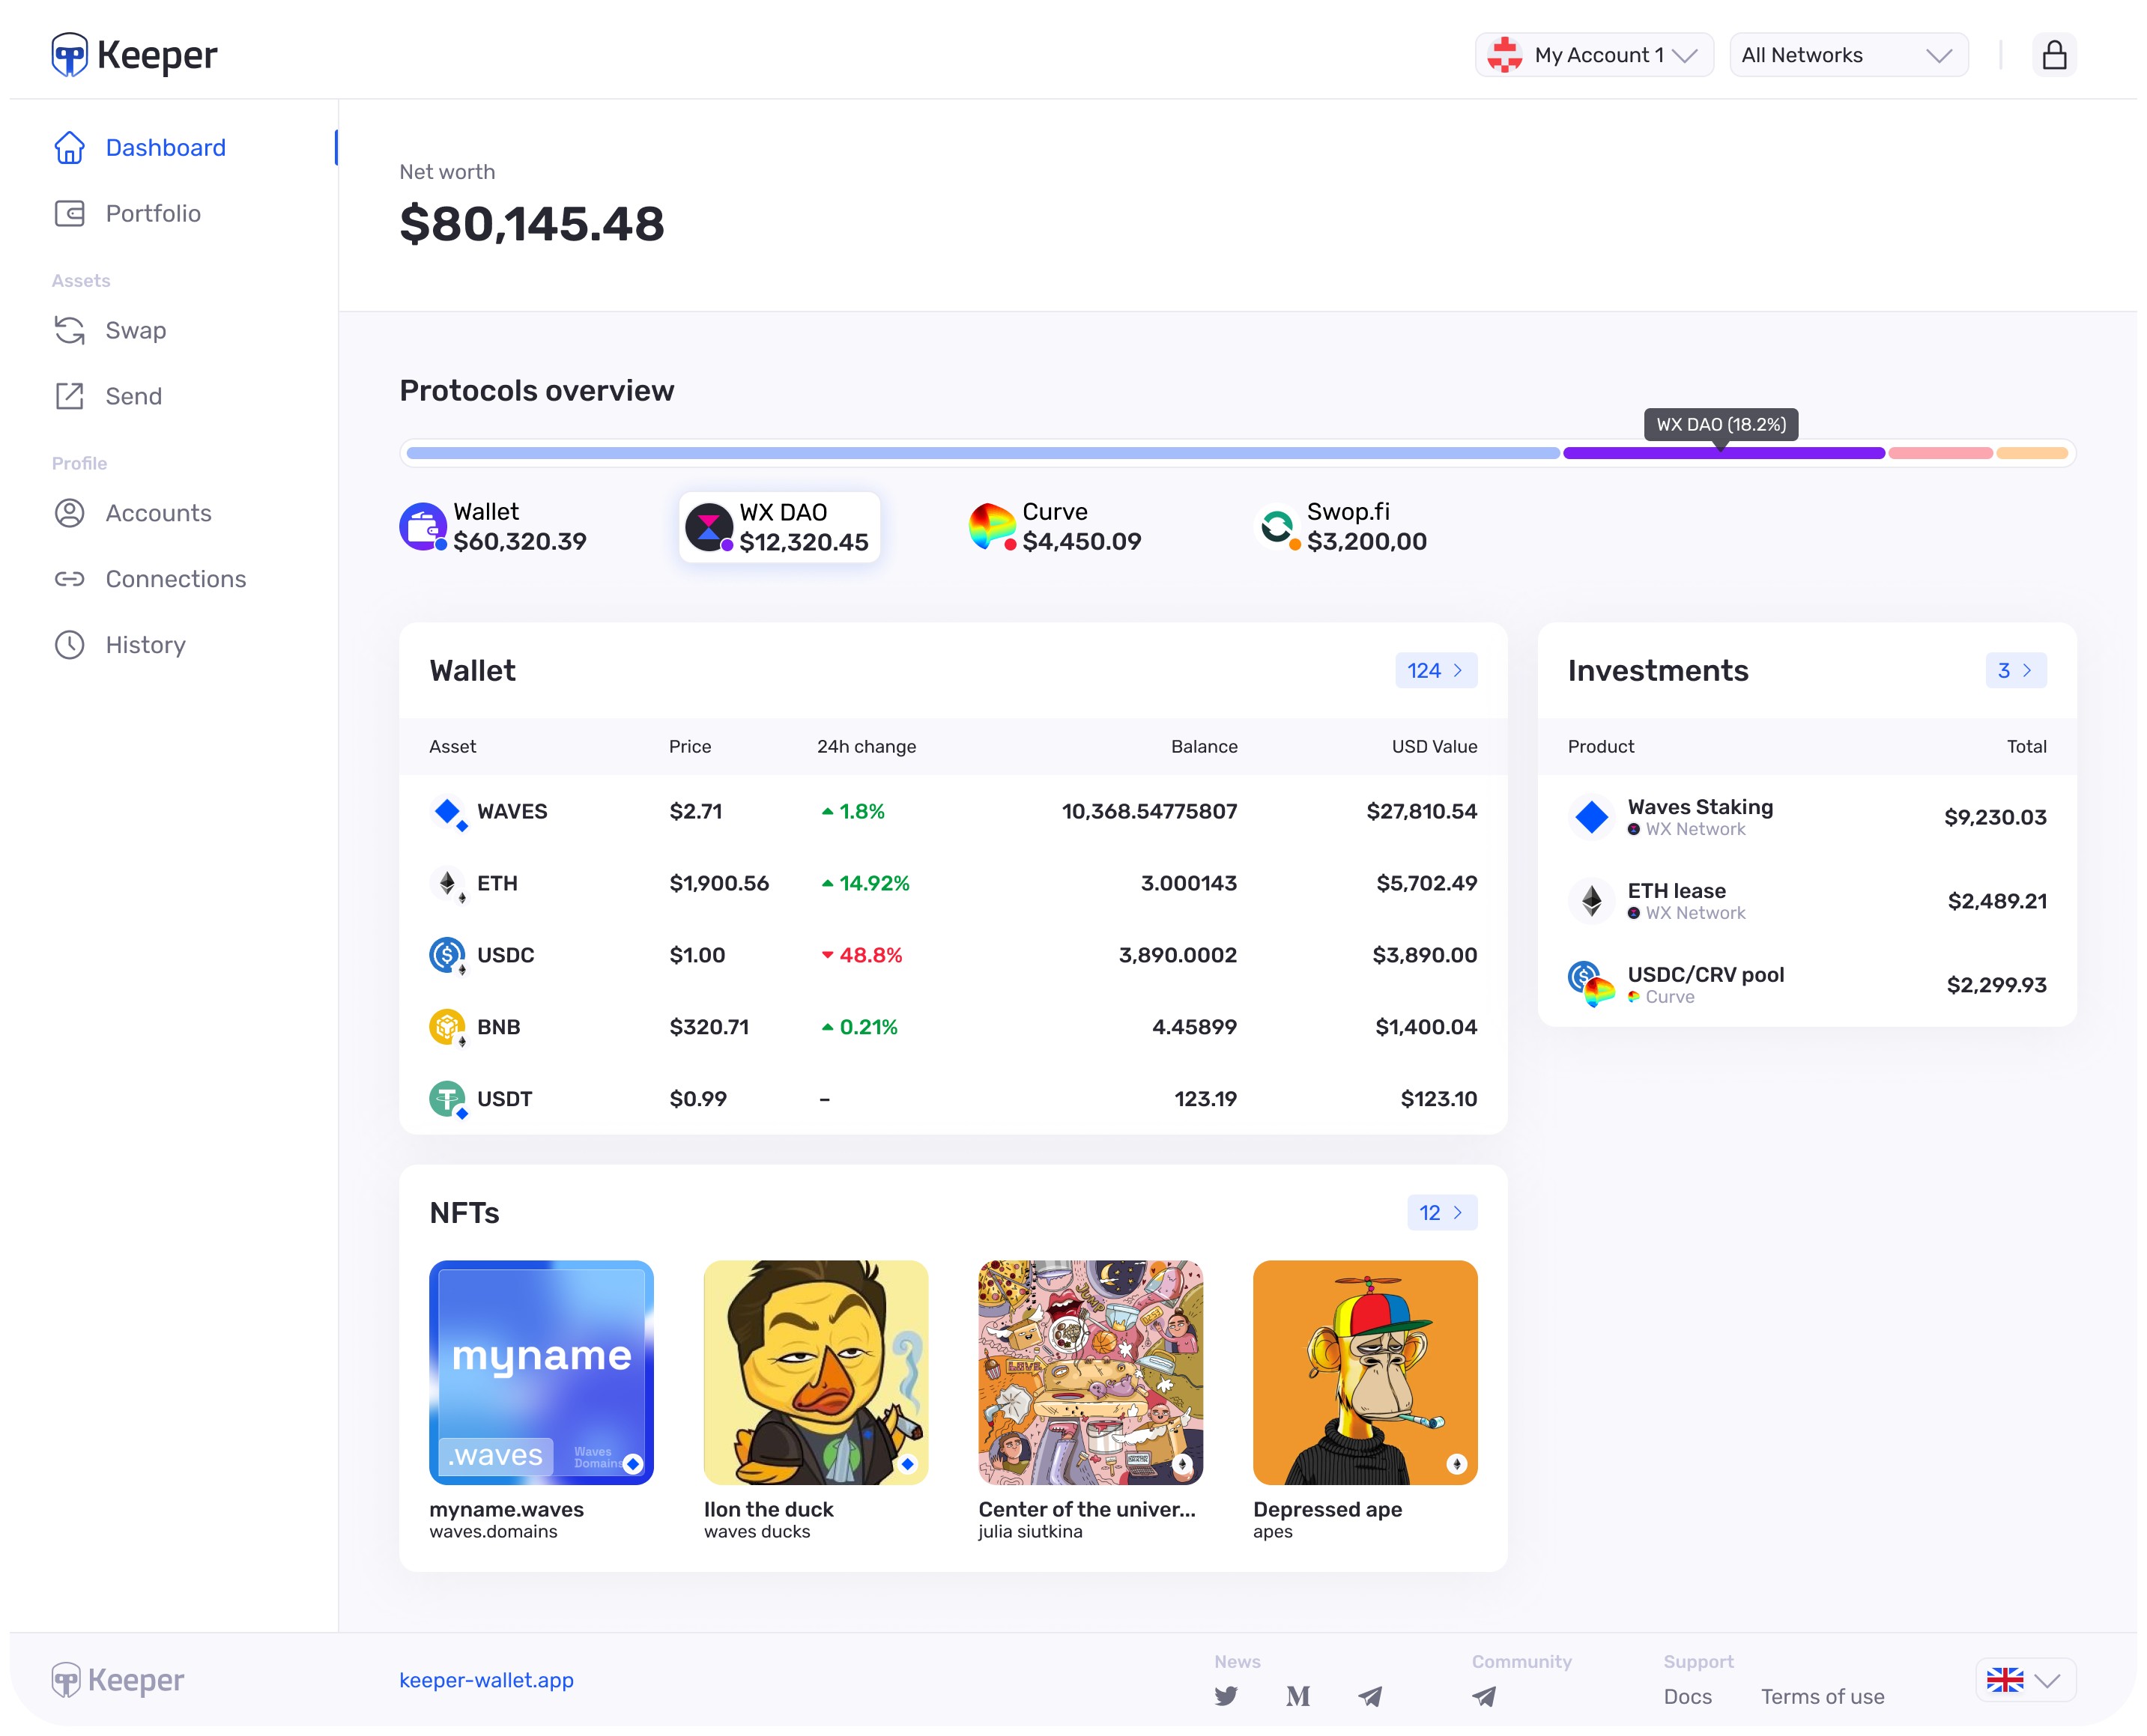
Task: Open the myname.waves NFT thumbnail
Action: (x=541, y=1372)
